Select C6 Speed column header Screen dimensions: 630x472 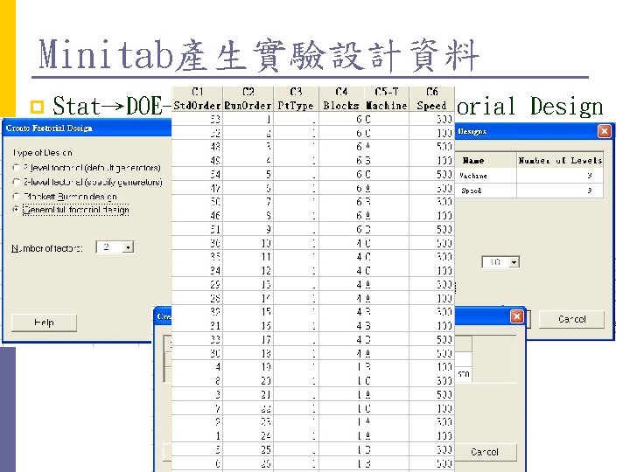[432, 99]
